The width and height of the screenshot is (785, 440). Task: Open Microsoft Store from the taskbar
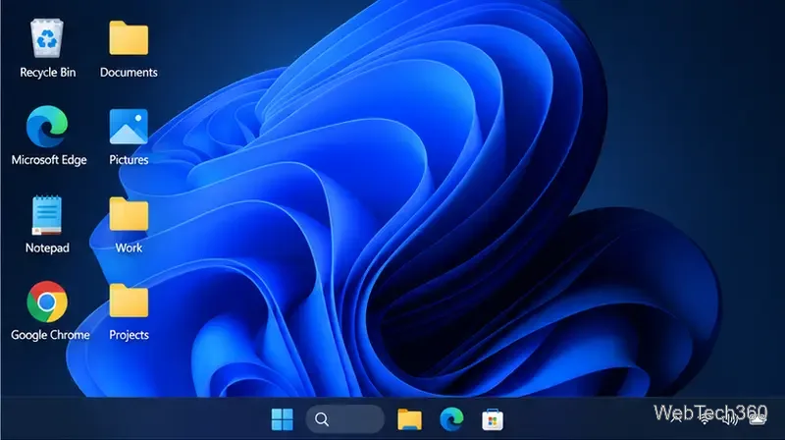coord(493,419)
